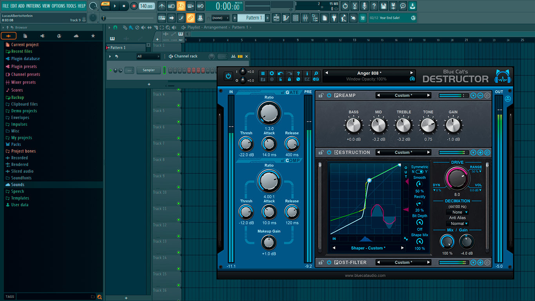Click the pink Drive knob
Viewport: 535px width, 301px height.
[457, 178]
